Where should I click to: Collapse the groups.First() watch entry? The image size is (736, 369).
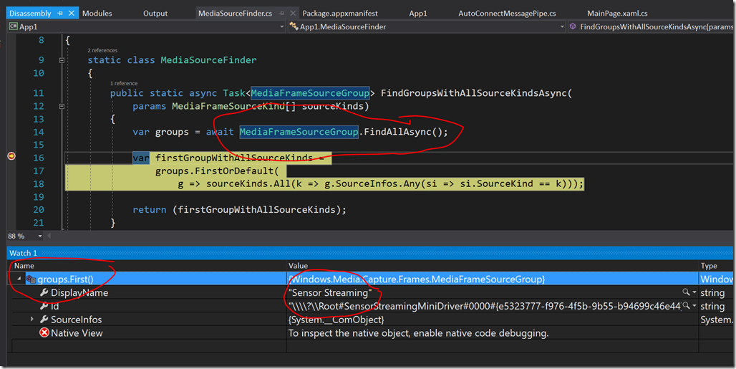click(x=19, y=279)
